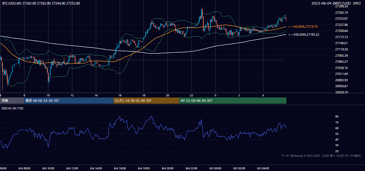365x171 pixels.
Task: Select the 200 SMA label 27185.22
Action: pyautogui.click(x=304, y=34)
